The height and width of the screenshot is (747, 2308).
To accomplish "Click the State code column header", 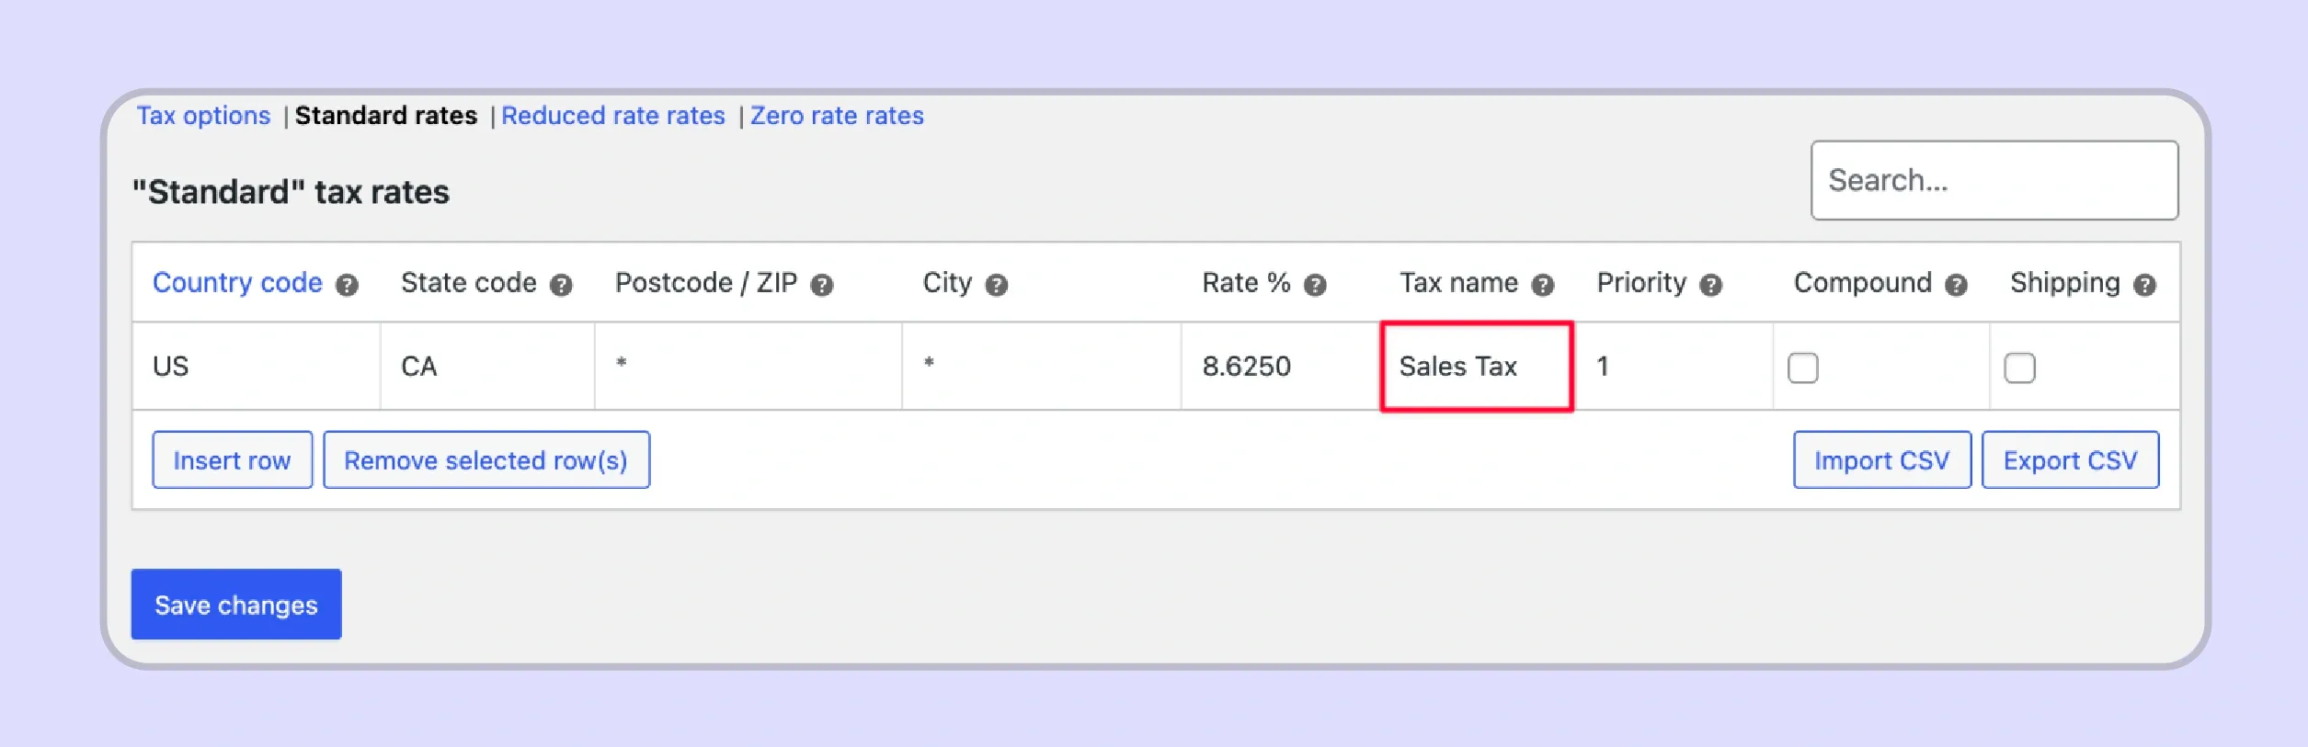I will click(469, 283).
